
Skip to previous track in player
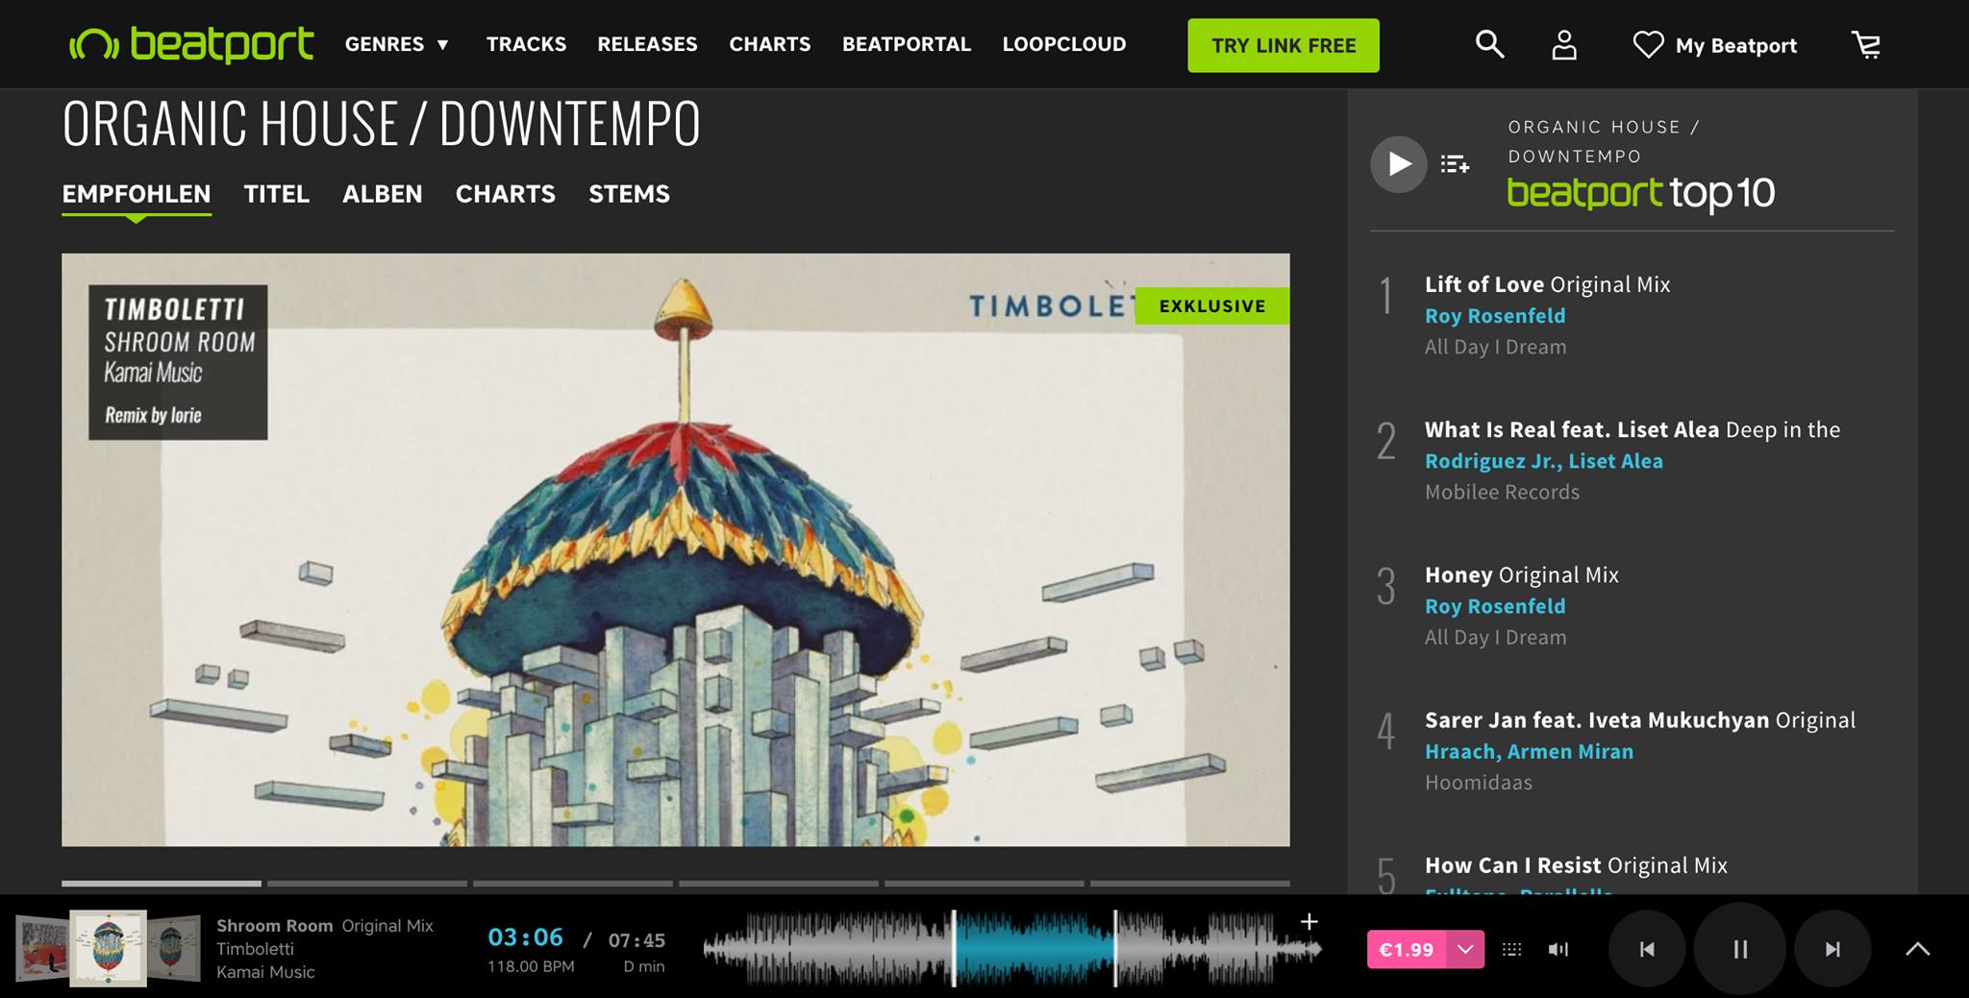(x=1647, y=949)
